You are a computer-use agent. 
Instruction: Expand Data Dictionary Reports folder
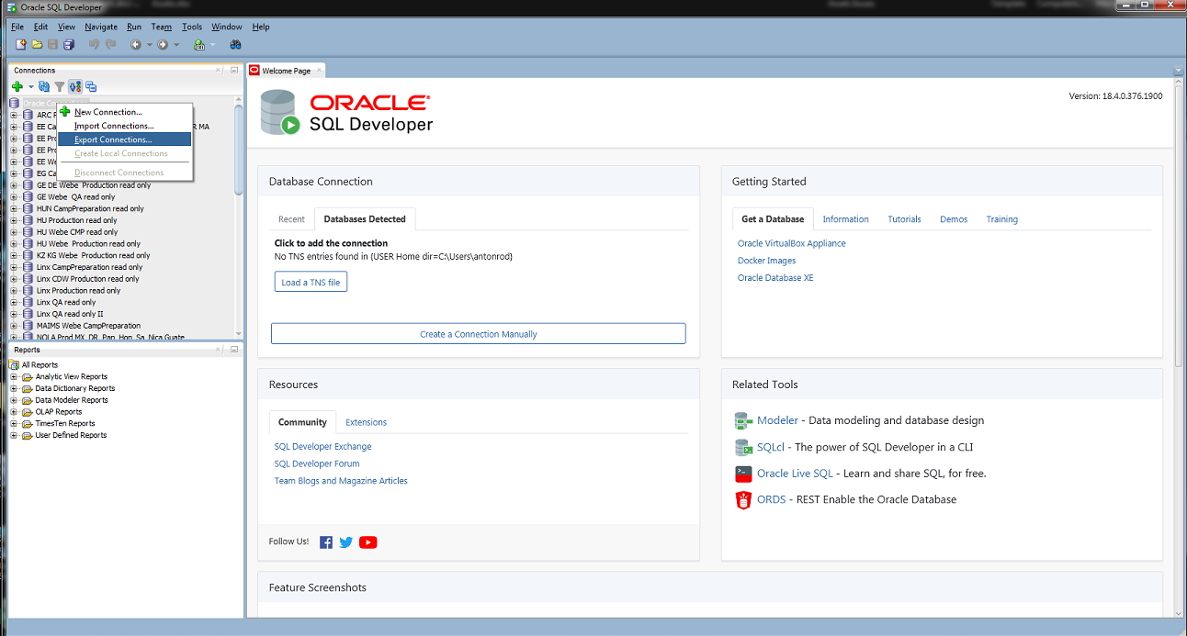(x=15, y=388)
